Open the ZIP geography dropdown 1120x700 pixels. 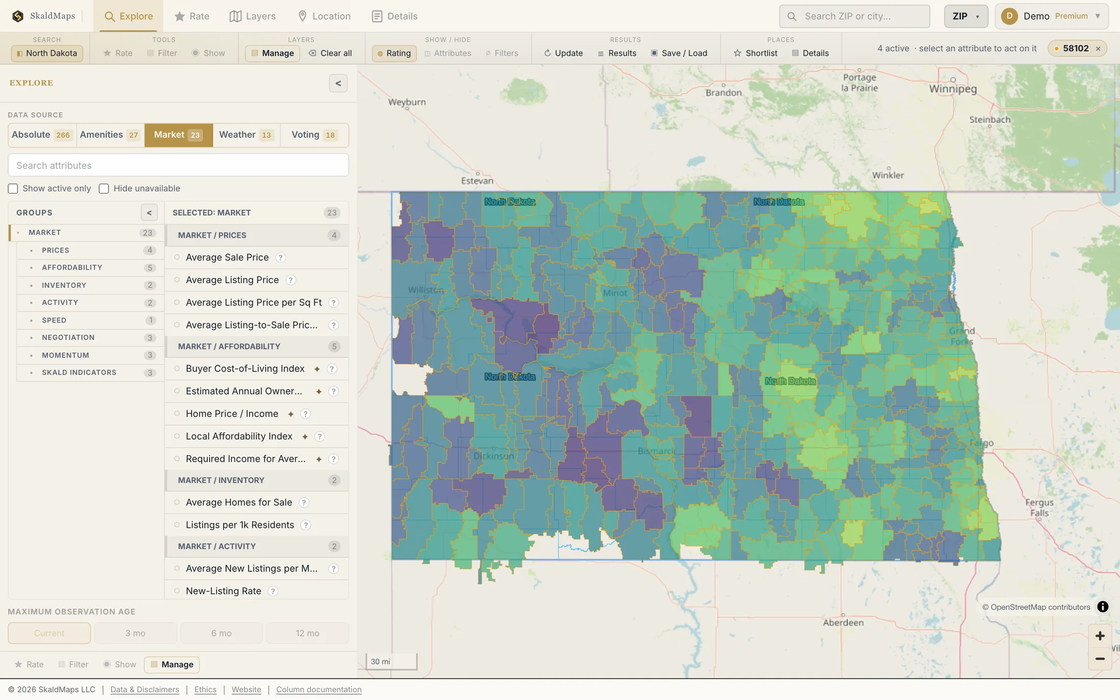point(966,16)
